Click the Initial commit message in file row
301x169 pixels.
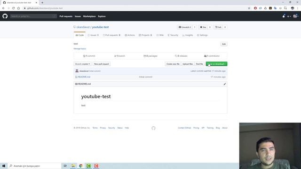click(x=146, y=77)
